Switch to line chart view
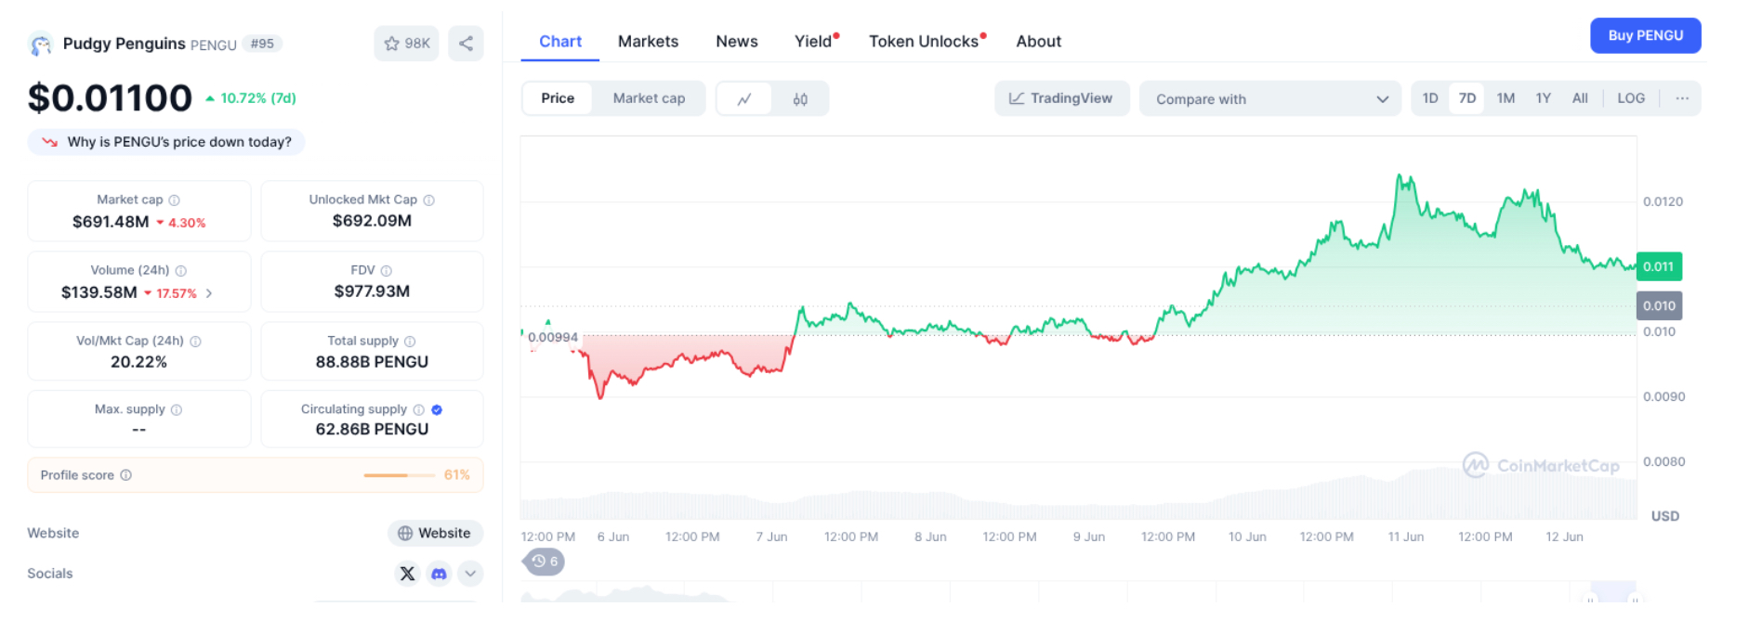This screenshot has width=1762, height=620. point(744,99)
